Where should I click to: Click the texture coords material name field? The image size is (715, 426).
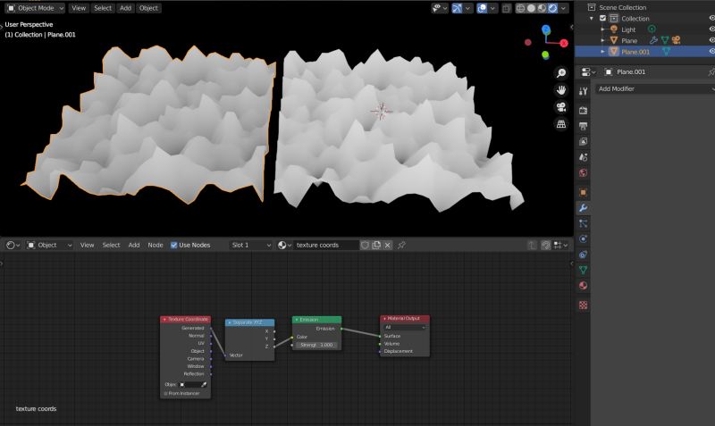(325, 245)
